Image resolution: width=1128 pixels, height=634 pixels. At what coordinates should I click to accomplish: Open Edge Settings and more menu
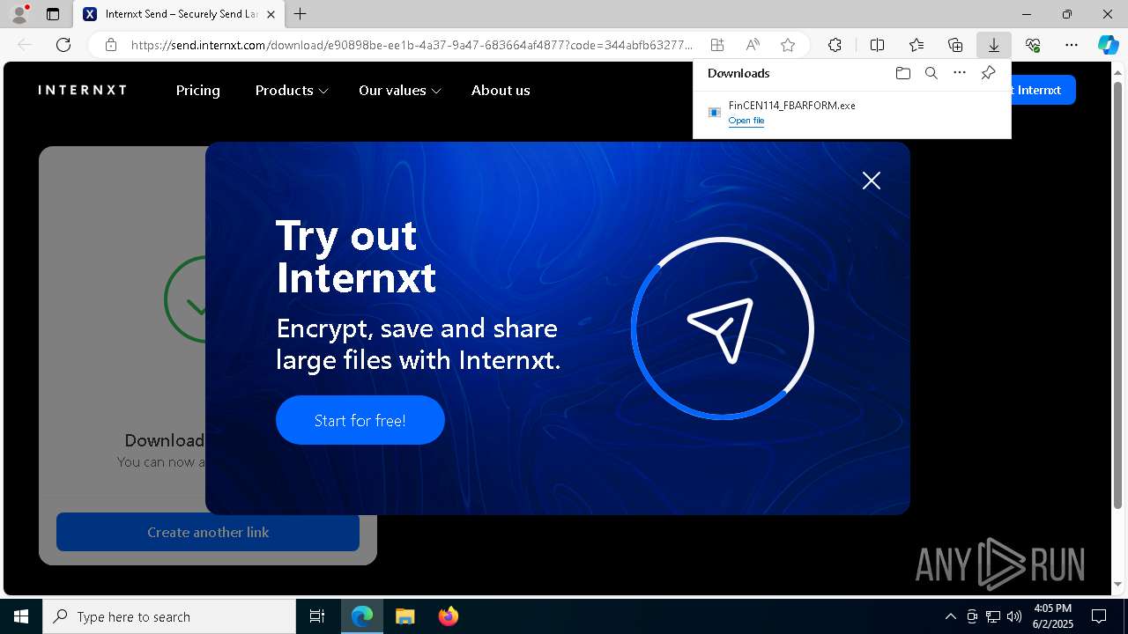(x=1072, y=45)
